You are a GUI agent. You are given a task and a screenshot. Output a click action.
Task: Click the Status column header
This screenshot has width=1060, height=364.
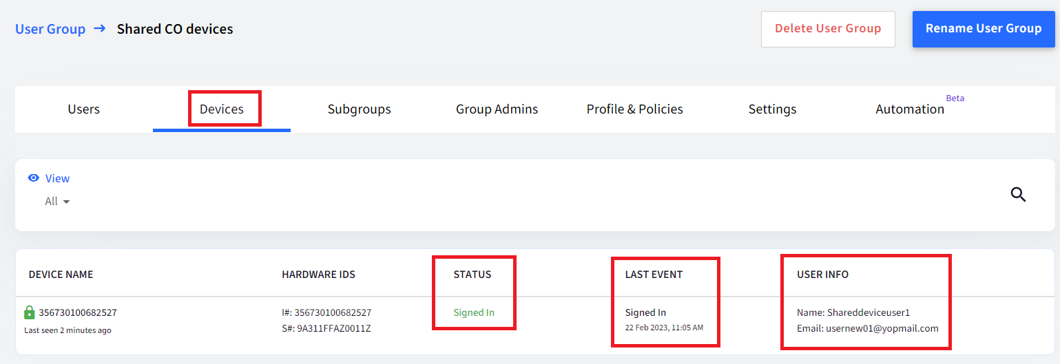coord(472,275)
